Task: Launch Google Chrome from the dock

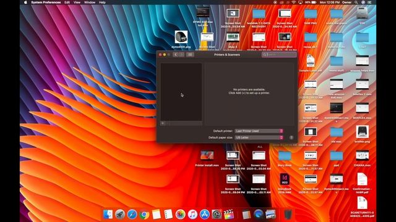Action: click(144, 214)
